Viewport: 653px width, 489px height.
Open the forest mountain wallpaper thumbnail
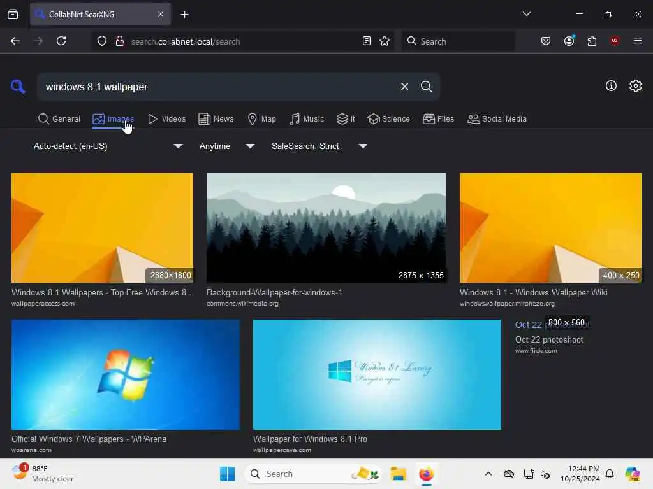pyautogui.click(x=326, y=228)
